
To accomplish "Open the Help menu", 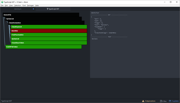I will [x=37, y=5].
